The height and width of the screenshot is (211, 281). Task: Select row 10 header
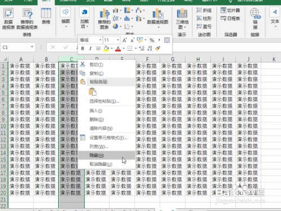(3, 126)
